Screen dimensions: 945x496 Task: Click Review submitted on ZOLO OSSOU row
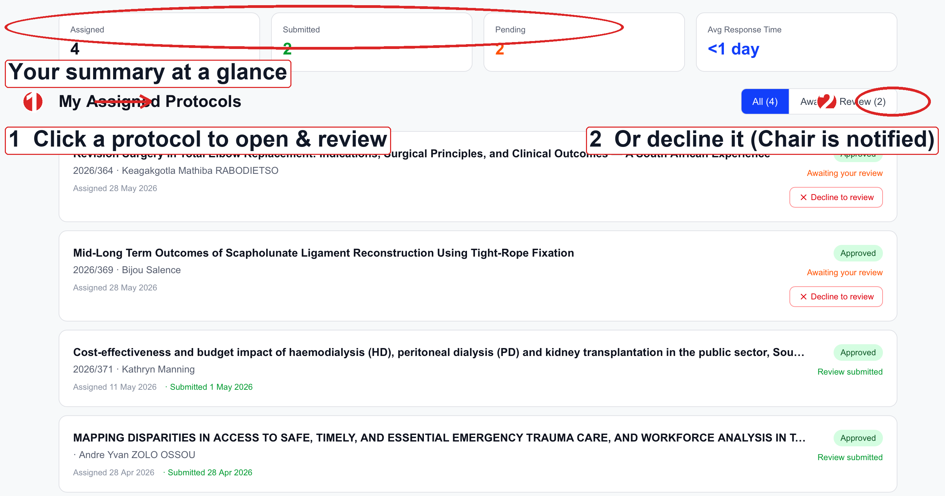(849, 457)
